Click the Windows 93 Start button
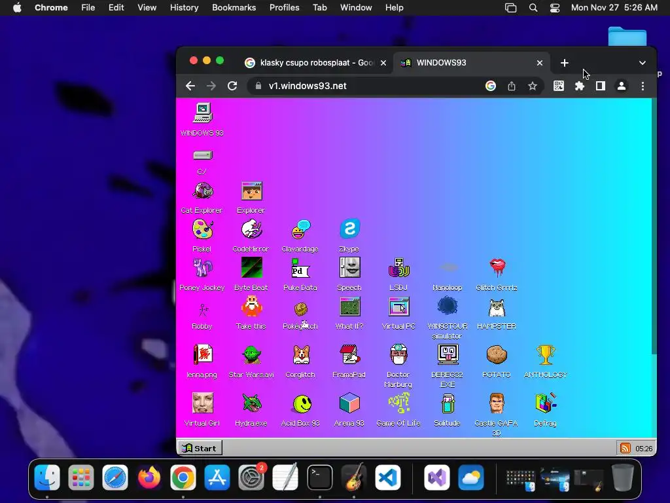 (x=200, y=448)
